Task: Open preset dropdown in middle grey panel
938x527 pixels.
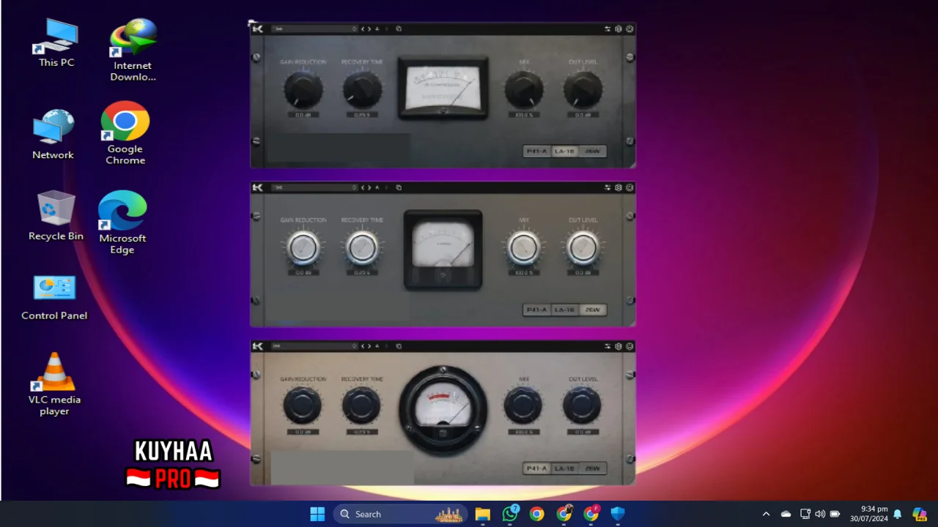Action: (314, 187)
